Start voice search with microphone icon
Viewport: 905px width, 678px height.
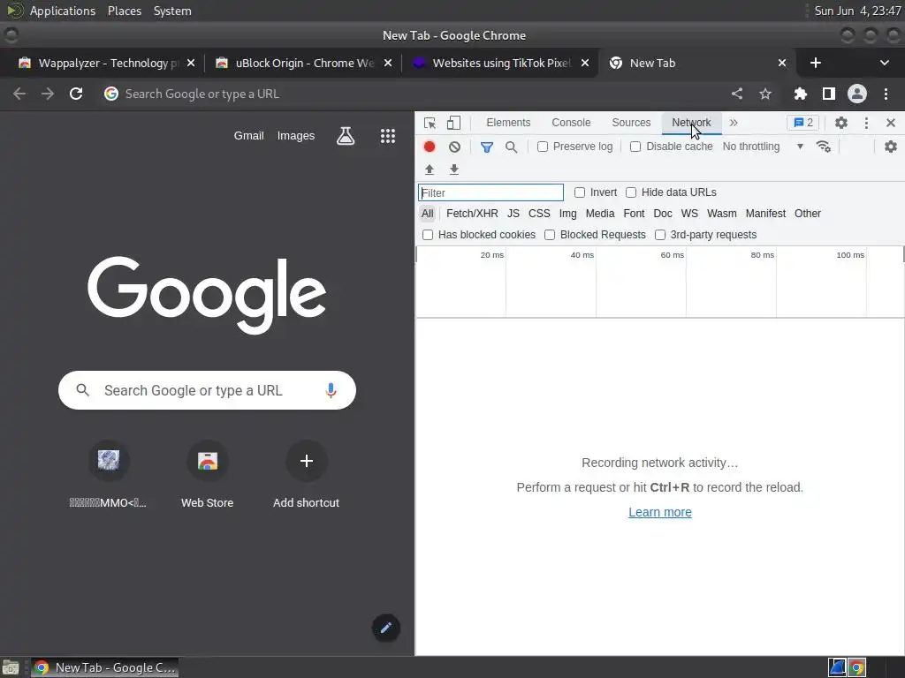click(x=331, y=390)
